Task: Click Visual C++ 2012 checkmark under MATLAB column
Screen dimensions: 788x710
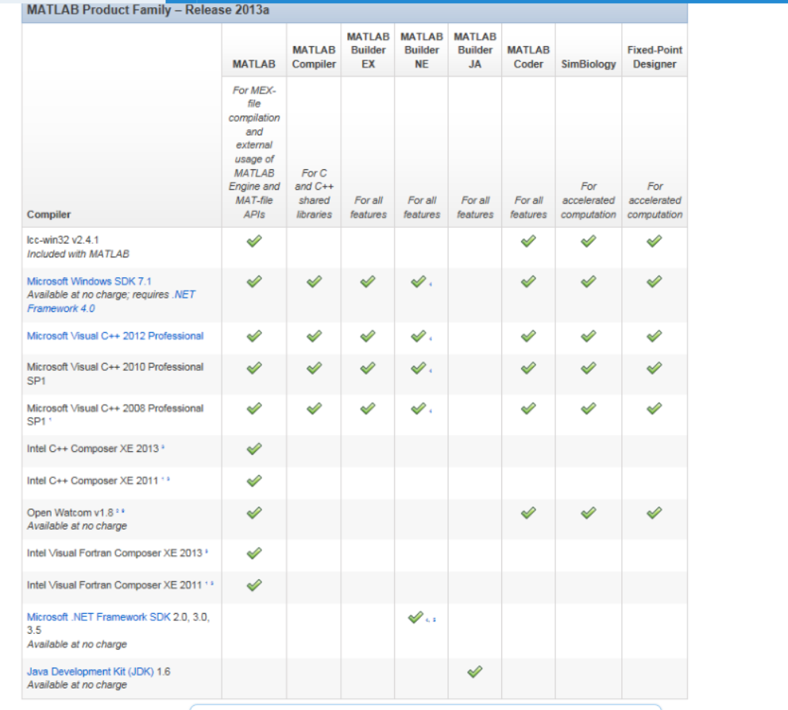Action: [254, 336]
